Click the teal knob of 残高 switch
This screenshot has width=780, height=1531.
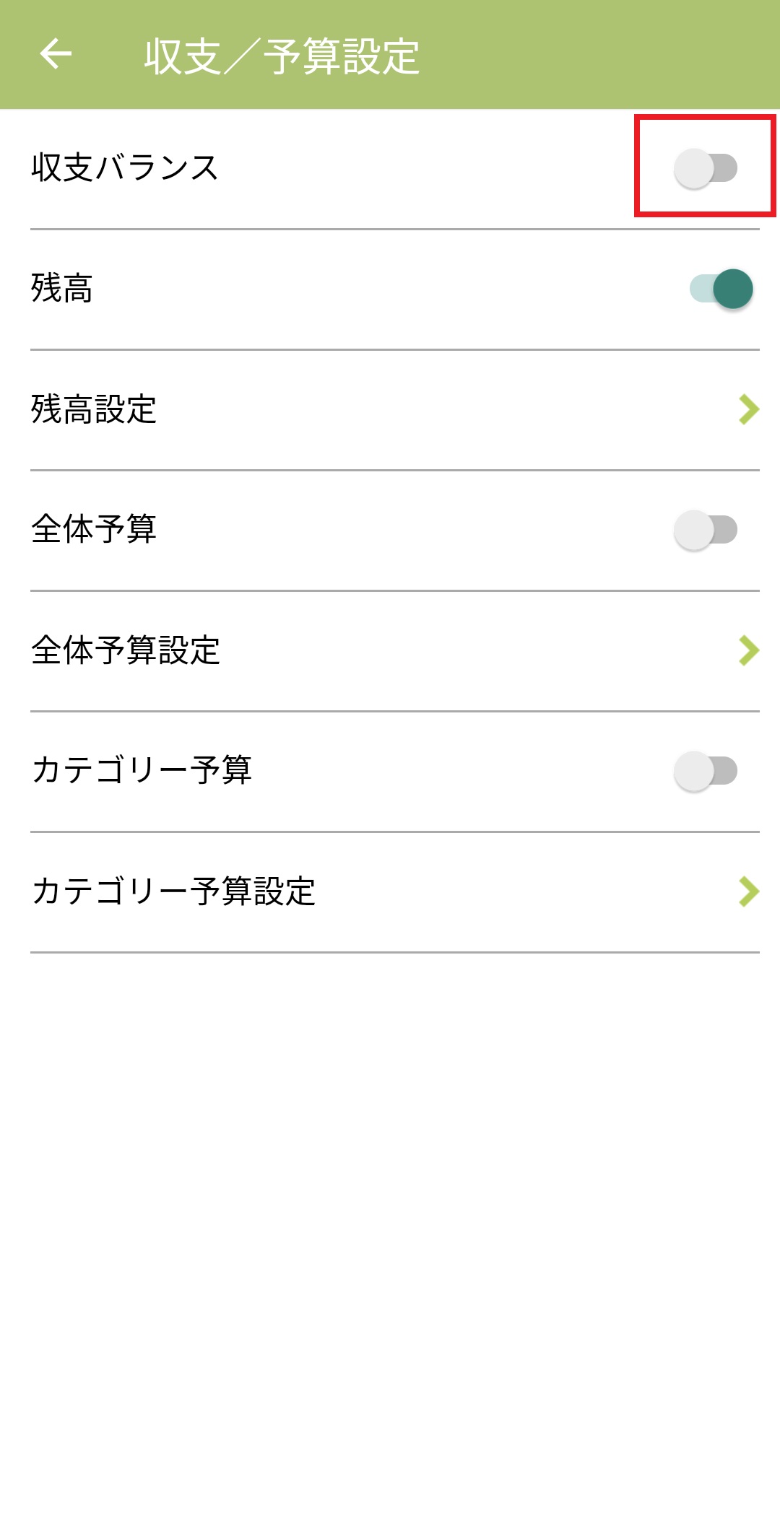click(733, 289)
